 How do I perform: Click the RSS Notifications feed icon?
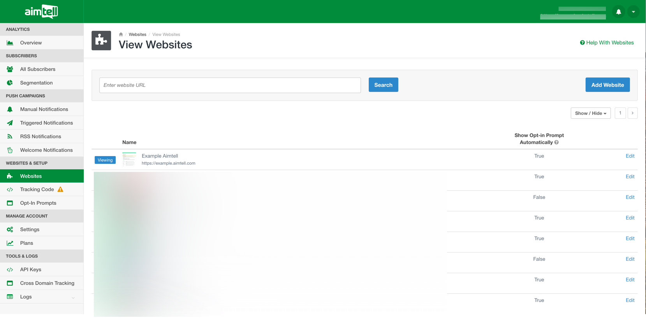pos(10,137)
